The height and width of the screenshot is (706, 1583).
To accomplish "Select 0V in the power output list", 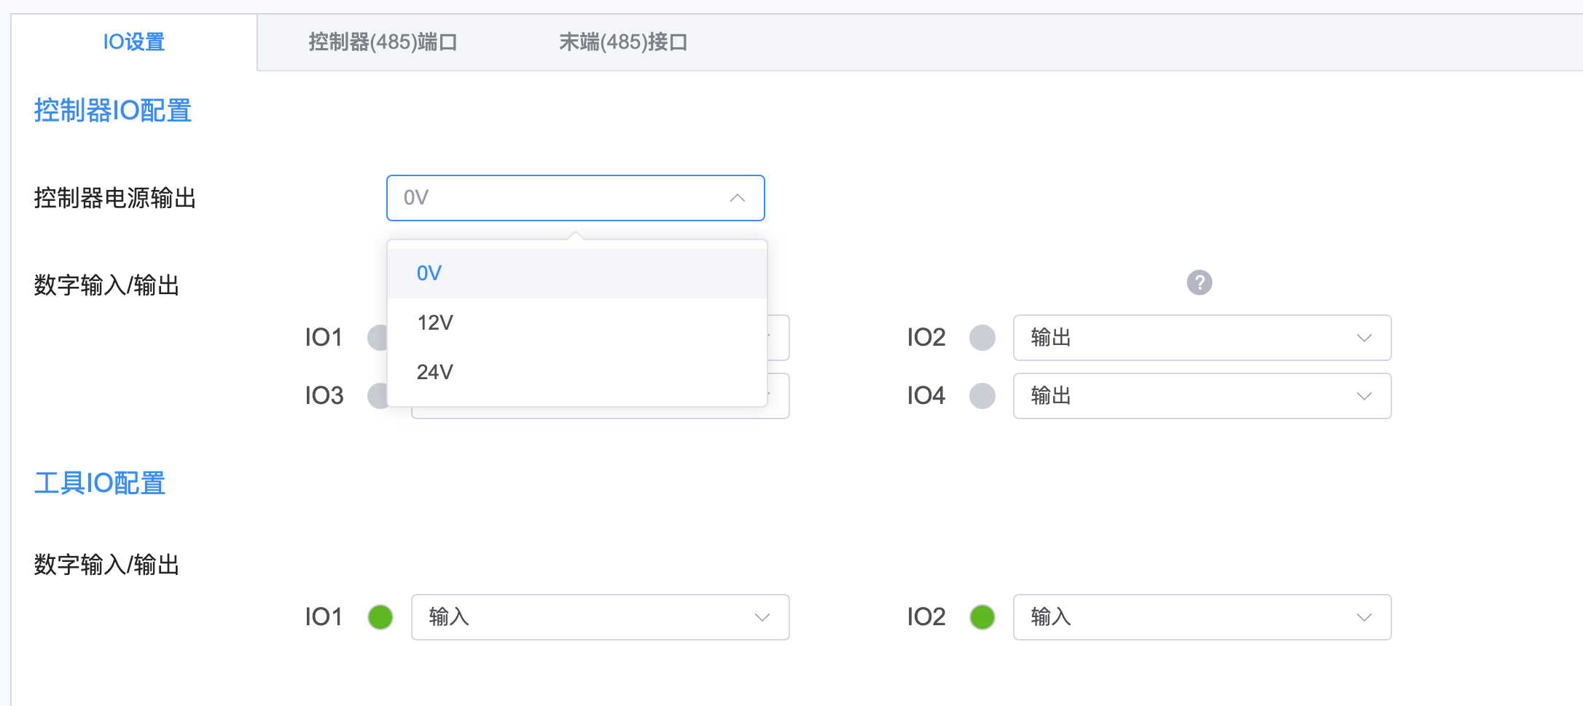I will tap(576, 274).
